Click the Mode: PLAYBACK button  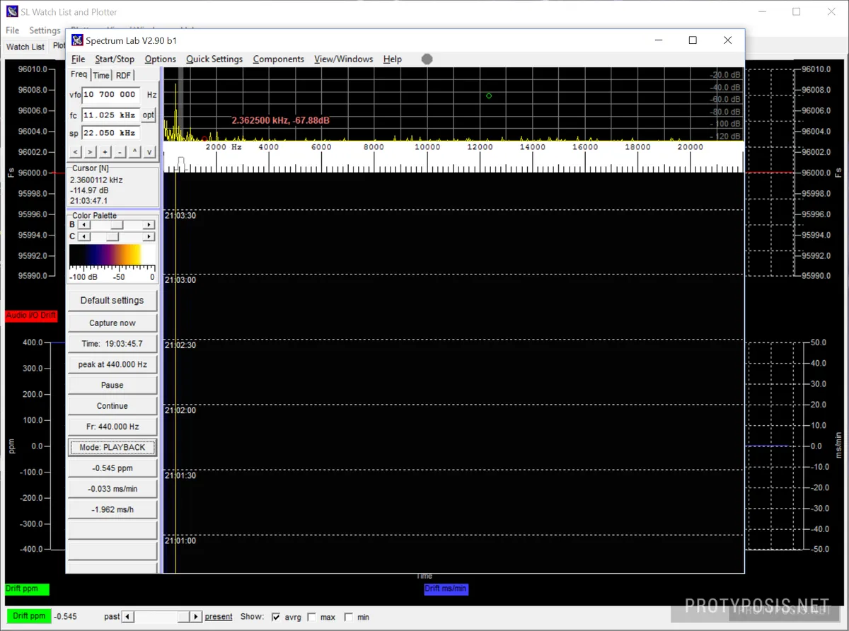pyautogui.click(x=112, y=447)
